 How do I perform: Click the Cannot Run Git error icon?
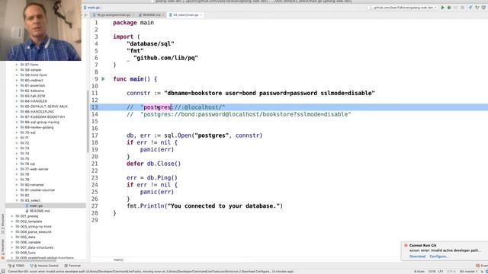click(406, 245)
